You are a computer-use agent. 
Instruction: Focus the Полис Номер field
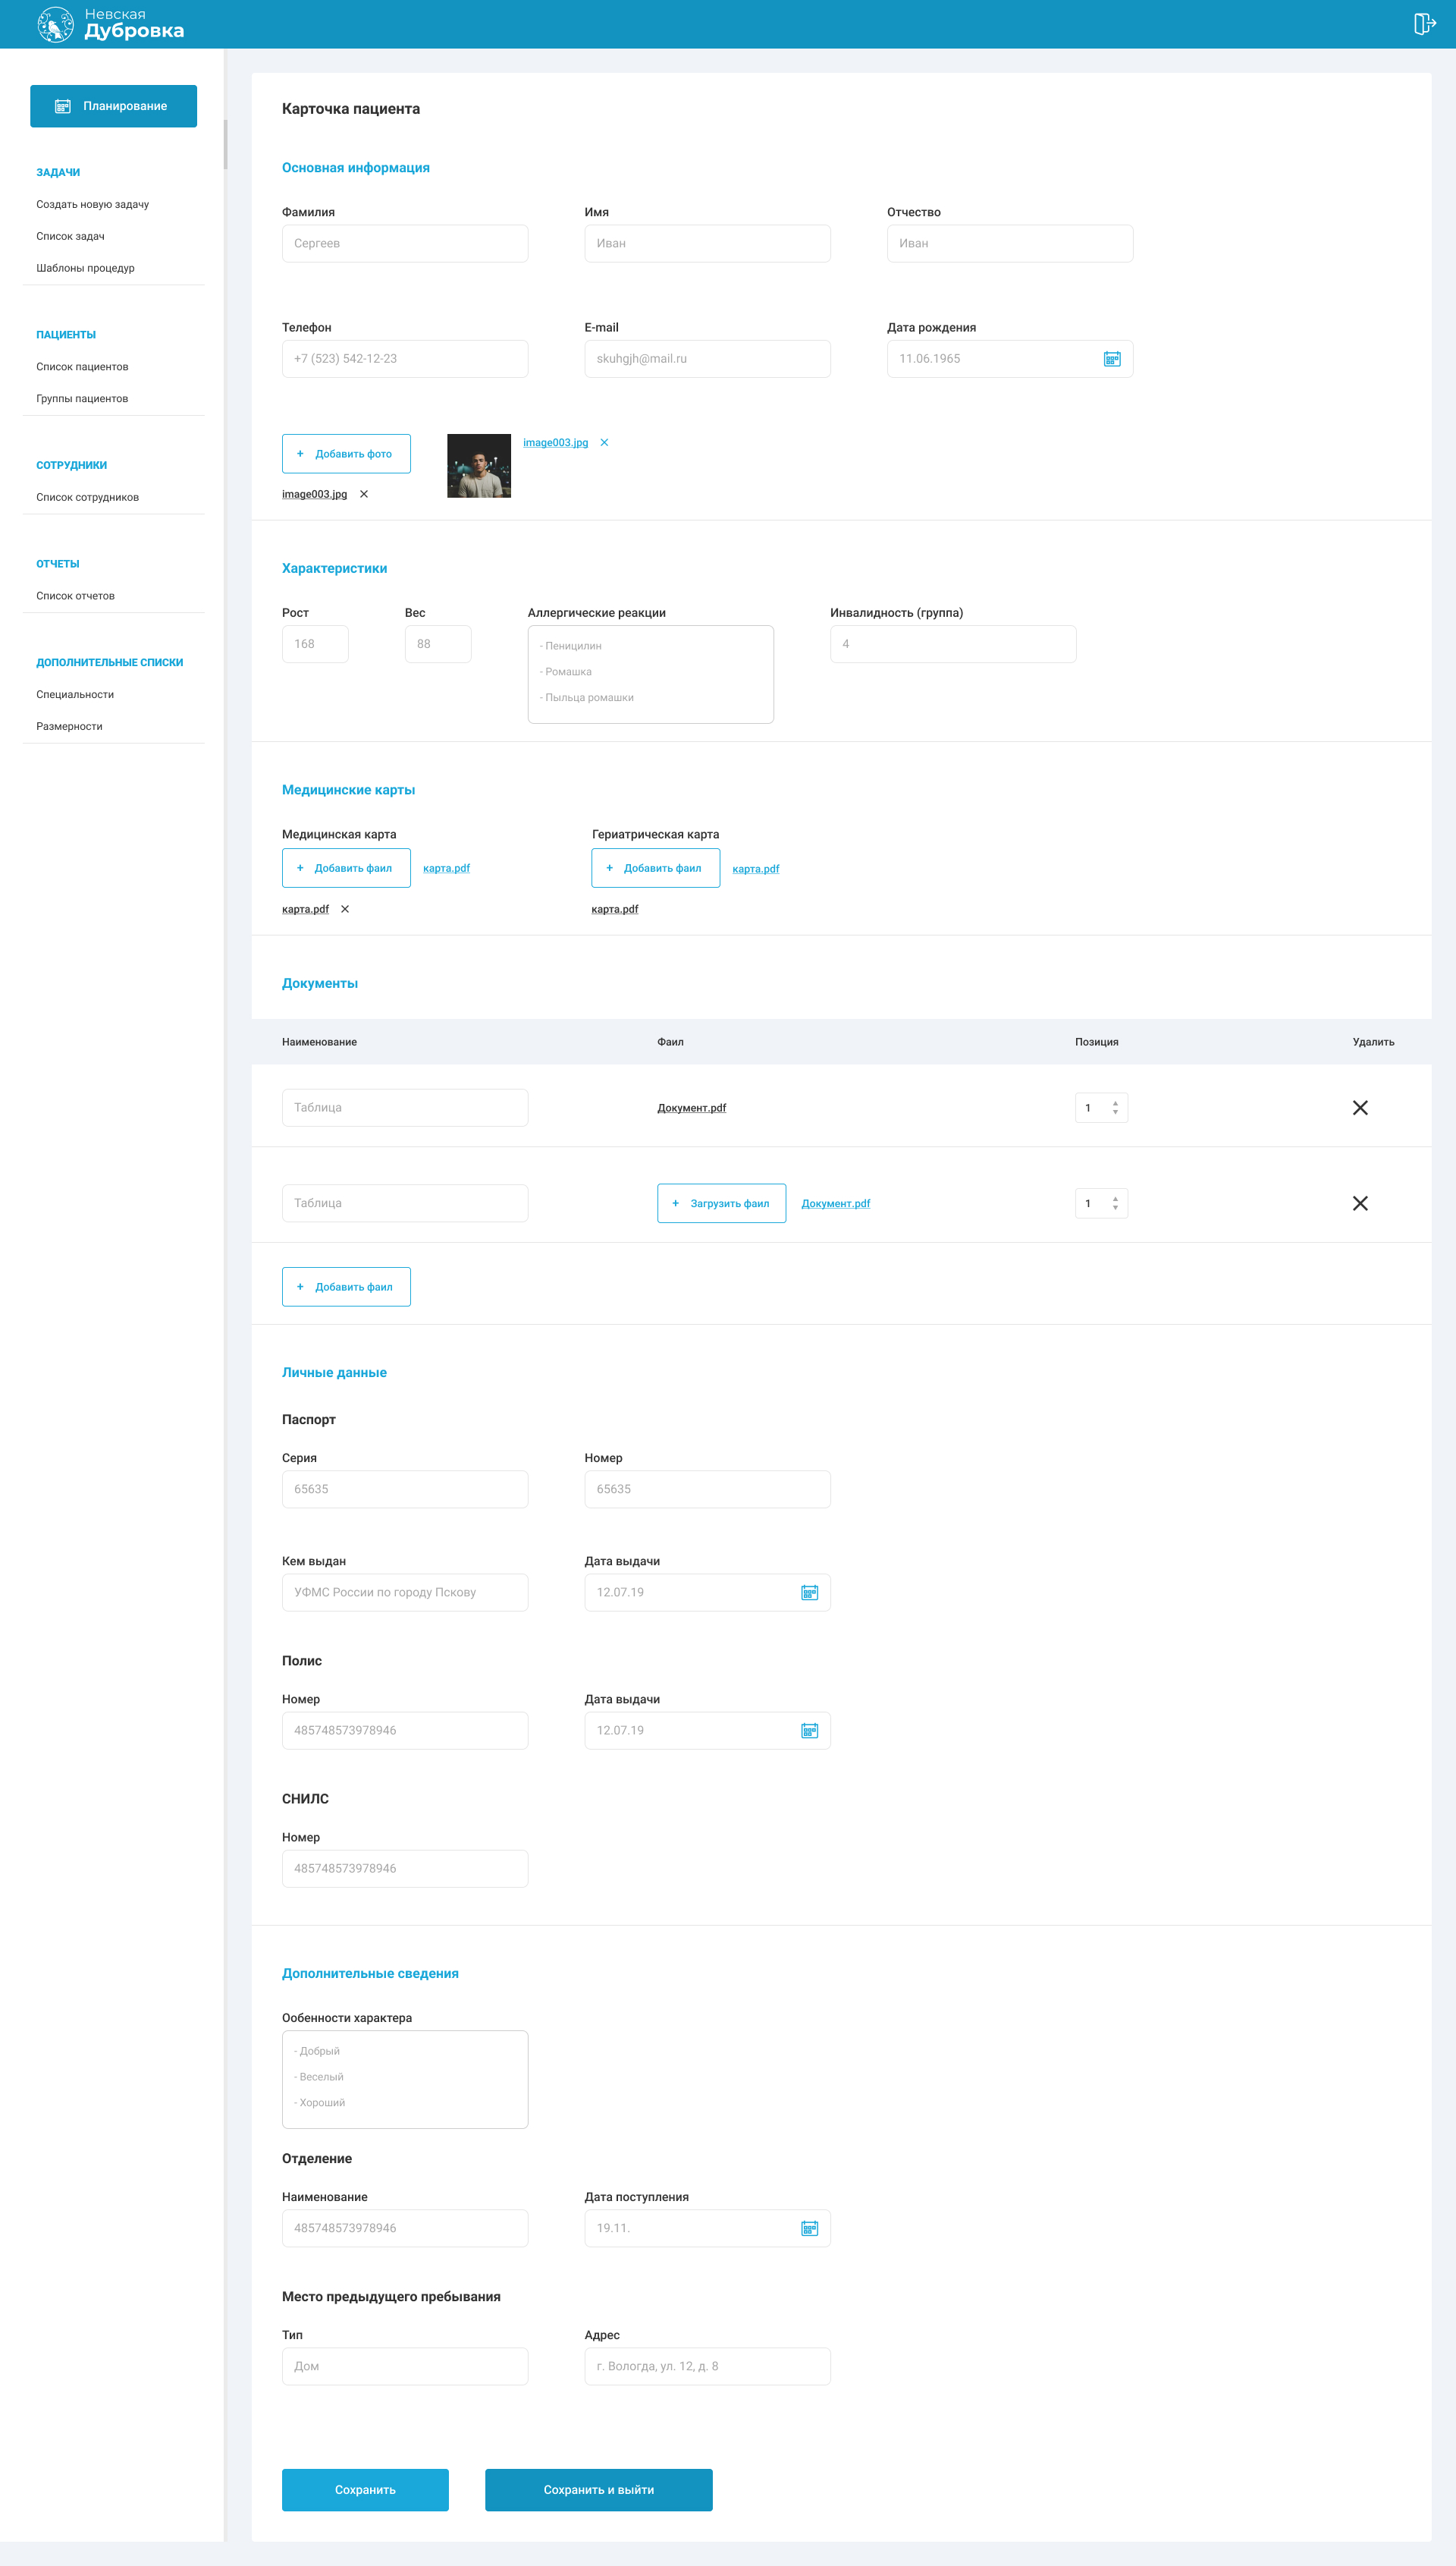pos(405,1731)
